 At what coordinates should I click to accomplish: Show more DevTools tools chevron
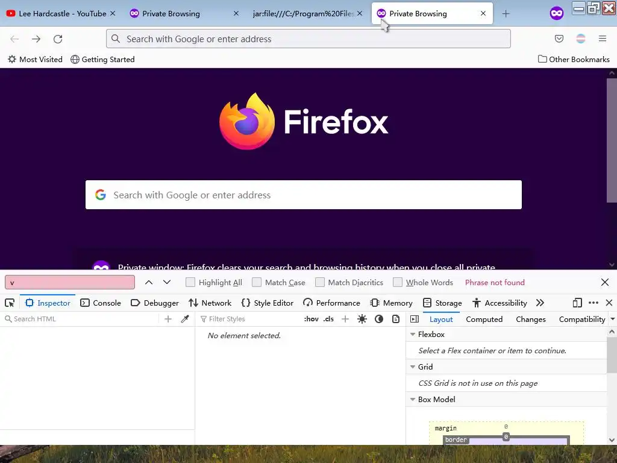click(x=540, y=303)
